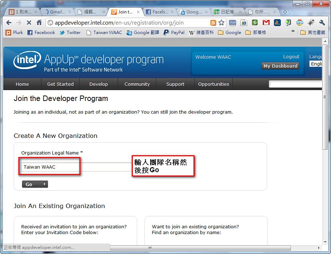Open the Get Started menu
The image size is (331, 254).
pyautogui.click(x=60, y=84)
